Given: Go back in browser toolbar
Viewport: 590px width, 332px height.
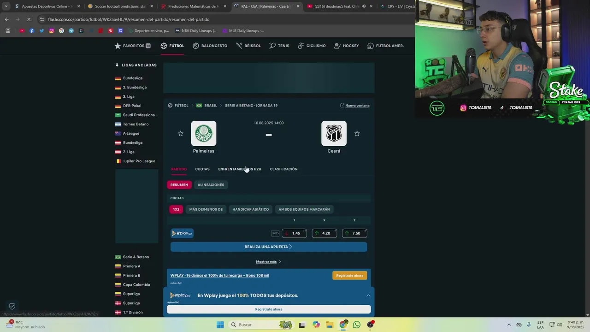Looking at the screenshot, I should [x=6, y=19].
